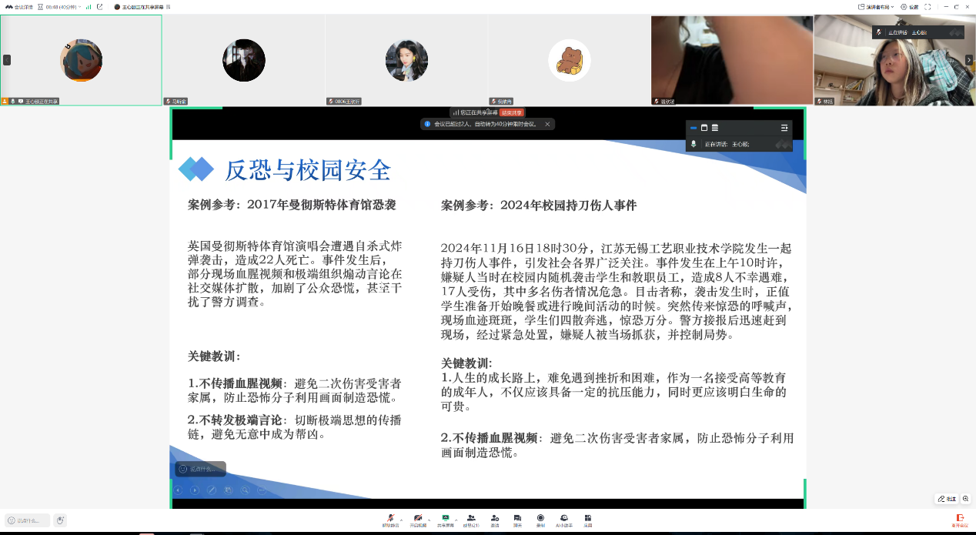The height and width of the screenshot is (535, 976).
Task: Click the invite participants icon
Action: pyautogui.click(x=495, y=519)
